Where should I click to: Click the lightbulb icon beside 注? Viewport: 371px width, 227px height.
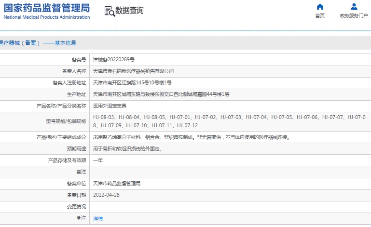click(x=79, y=218)
